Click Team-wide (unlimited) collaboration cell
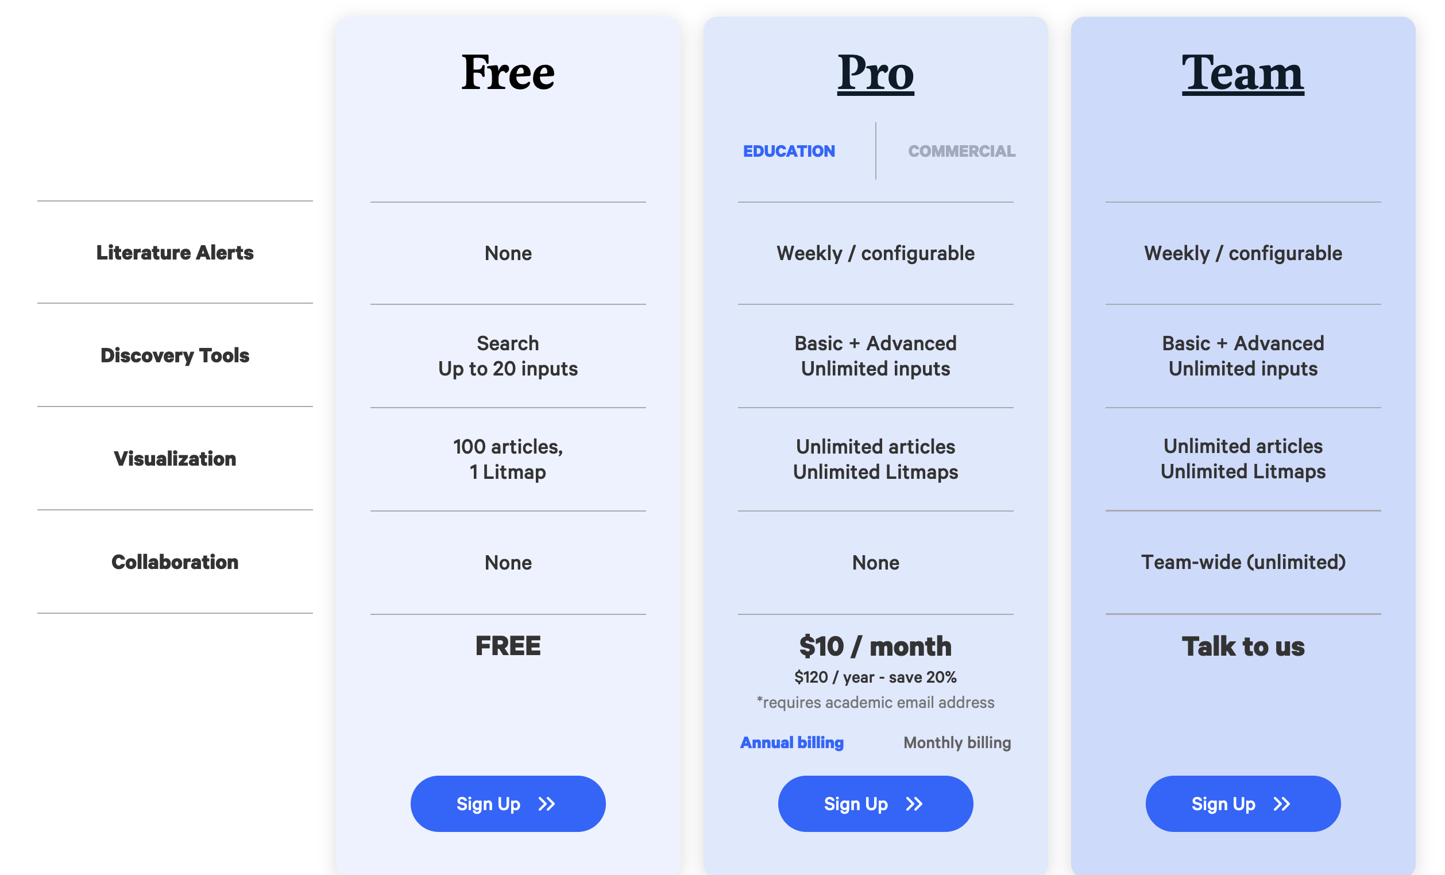The width and height of the screenshot is (1445, 875). click(1243, 562)
